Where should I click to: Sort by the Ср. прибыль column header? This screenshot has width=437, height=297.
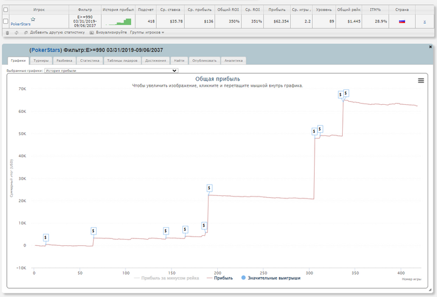tap(200, 10)
